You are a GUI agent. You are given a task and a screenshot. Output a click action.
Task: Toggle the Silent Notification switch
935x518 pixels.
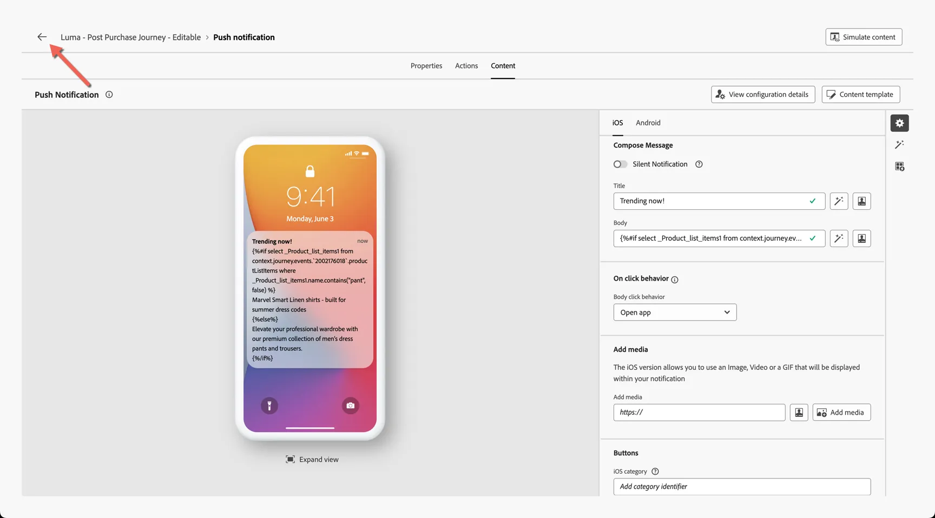click(620, 164)
